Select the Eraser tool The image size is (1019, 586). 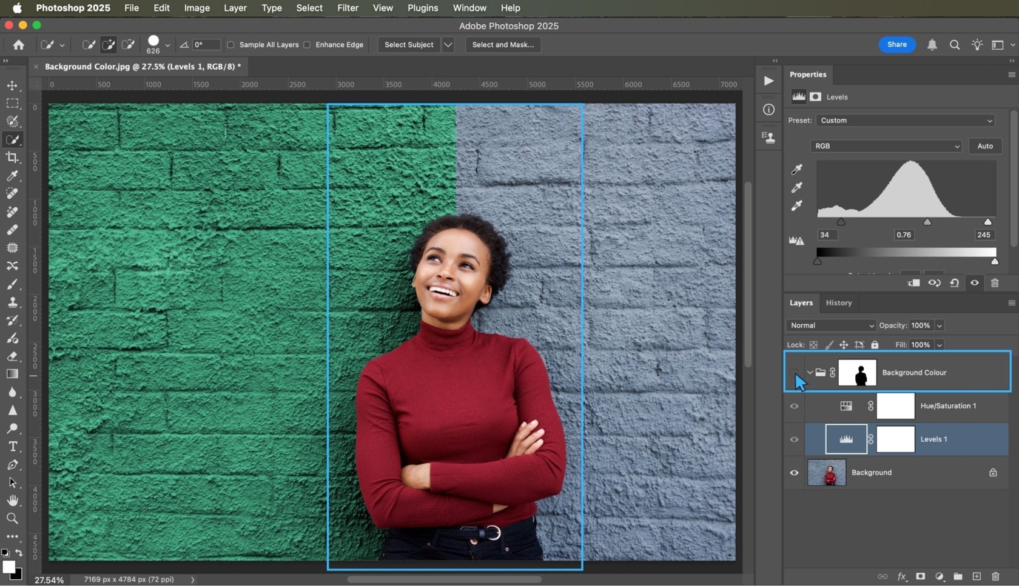[13, 356]
